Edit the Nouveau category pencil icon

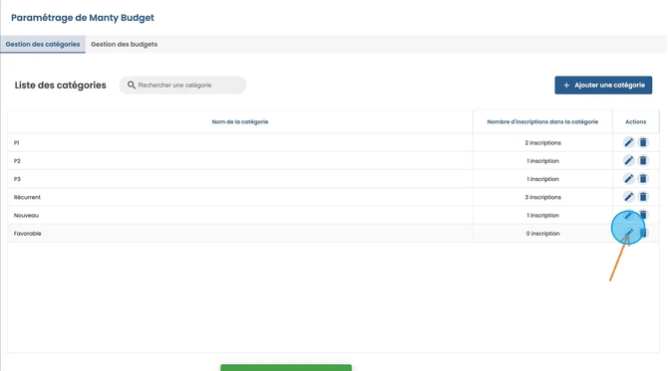tap(628, 215)
